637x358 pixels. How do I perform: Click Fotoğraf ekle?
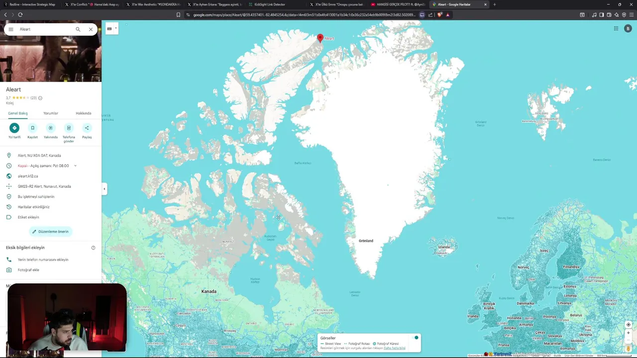tap(28, 270)
